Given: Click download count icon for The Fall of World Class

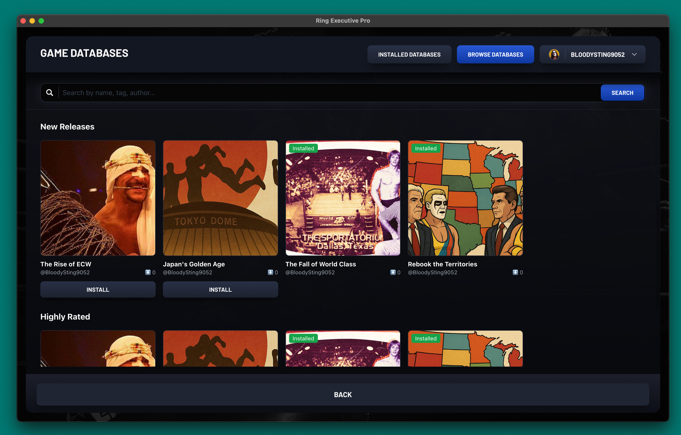Looking at the screenshot, I should [x=393, y=272].
